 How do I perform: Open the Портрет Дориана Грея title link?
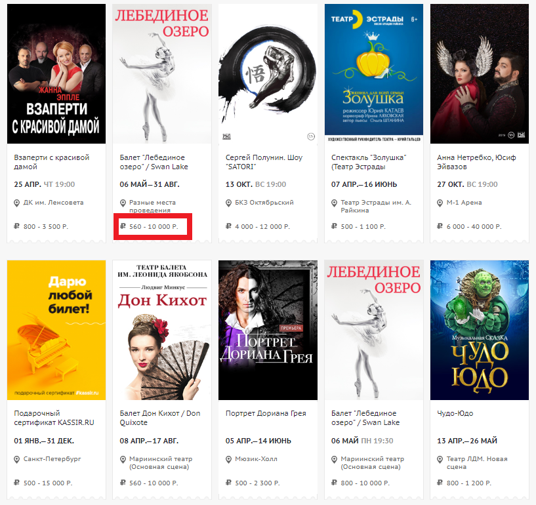pos(266,413)
